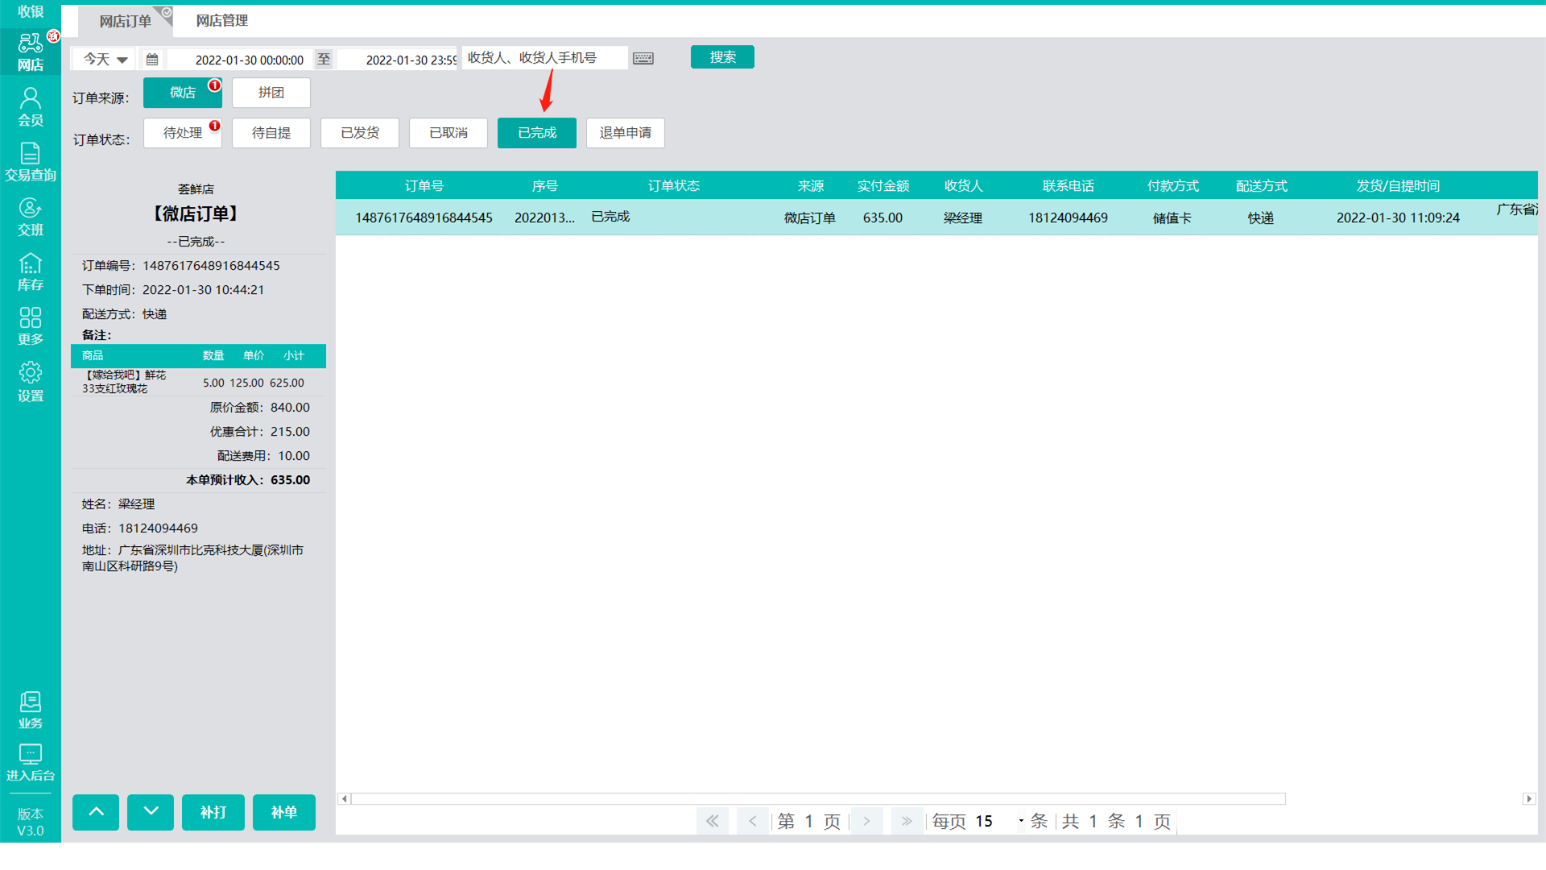The height and width of the screenshot is (870, 1546).
Task: Switch to the 网店订单 tab
Action: pos(125,21)
